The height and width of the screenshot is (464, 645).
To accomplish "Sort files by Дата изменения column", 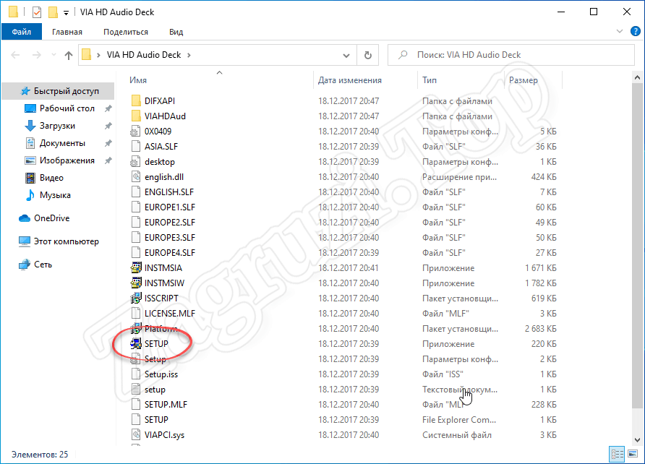I will pyautogui.click(x=350, y=80).
